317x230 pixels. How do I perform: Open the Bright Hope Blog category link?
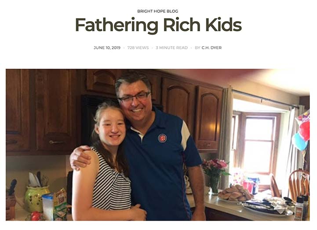[x=158, y=11]
